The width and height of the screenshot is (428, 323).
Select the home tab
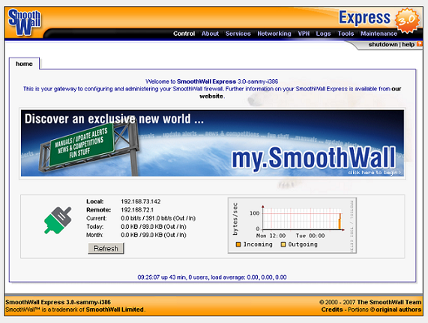pyautogui.click(x=24, y=64)
